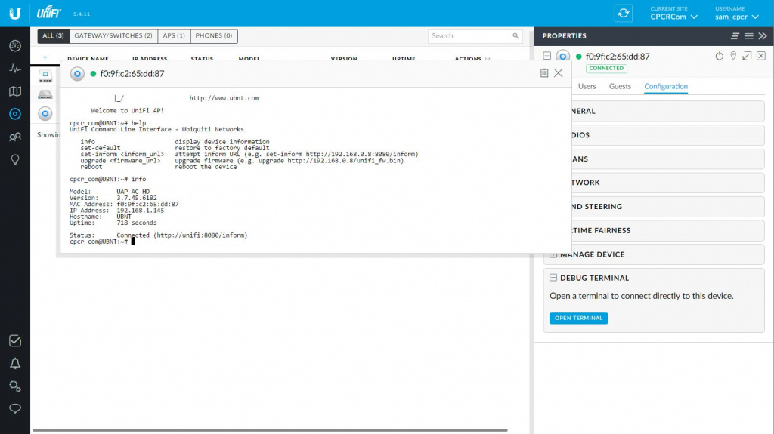774x434 pixels.
Task: Go to the Map view
Action: pyautogui.click(x=14, y=91)
